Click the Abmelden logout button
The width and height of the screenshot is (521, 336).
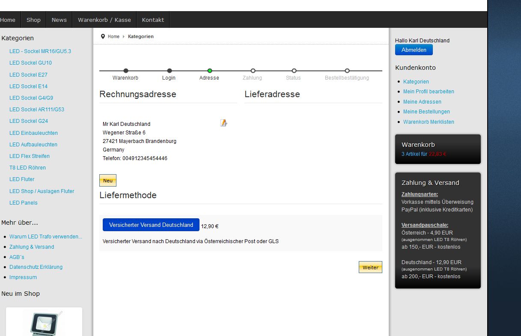pyautogui.click(x=414, y=50)
